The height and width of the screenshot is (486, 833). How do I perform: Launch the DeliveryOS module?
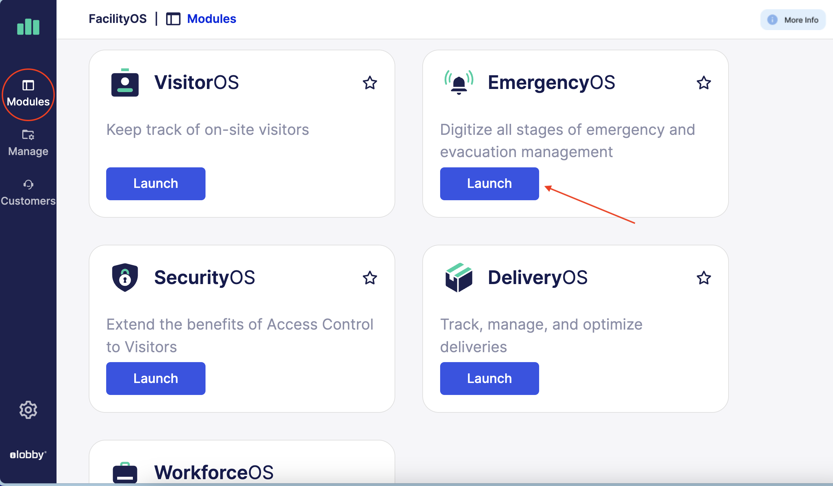[489, 379]
